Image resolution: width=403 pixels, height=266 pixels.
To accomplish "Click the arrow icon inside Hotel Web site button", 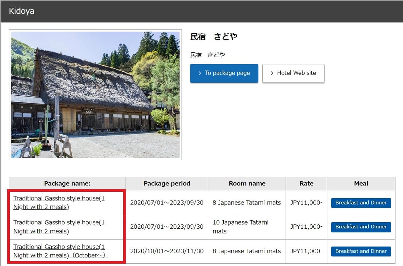I will coord(272,73).
